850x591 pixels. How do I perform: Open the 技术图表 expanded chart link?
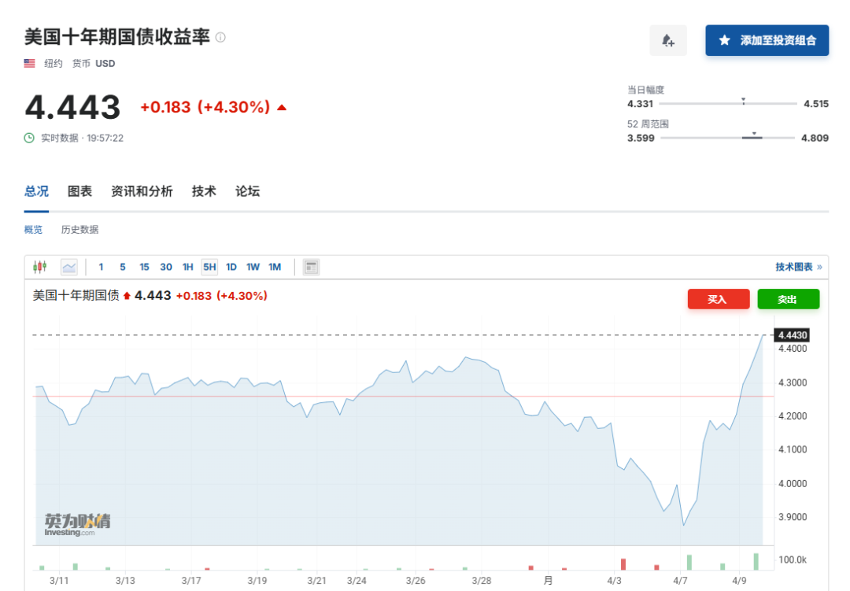coord(798,267)
